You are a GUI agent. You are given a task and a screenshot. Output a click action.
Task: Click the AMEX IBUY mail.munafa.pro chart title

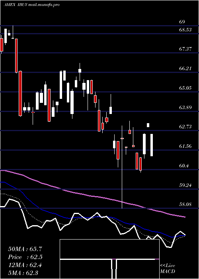31,5
